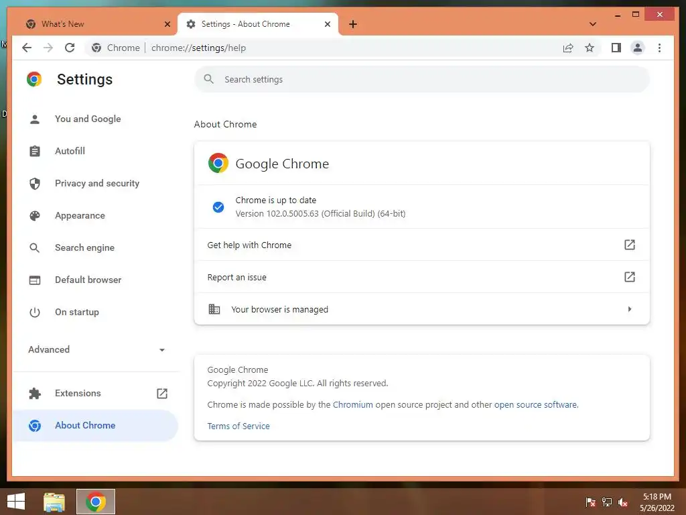Screen dimensions: 686x515
Task: Click the window icon beside Default browser
Action: [x=35, y=280]
